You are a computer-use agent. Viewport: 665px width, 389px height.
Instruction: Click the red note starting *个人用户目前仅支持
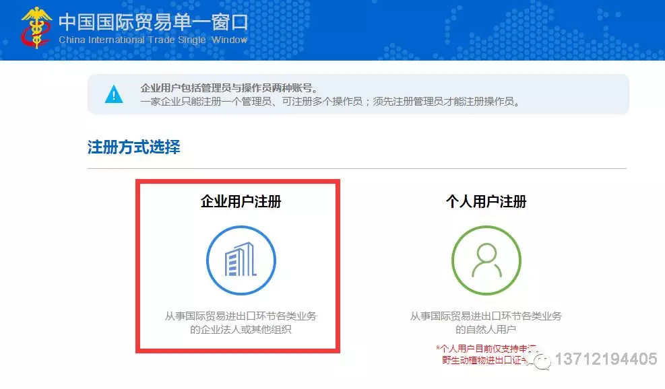(487, 354)
